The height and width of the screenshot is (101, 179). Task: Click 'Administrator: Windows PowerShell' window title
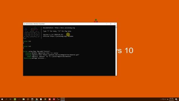click(35, 24)
